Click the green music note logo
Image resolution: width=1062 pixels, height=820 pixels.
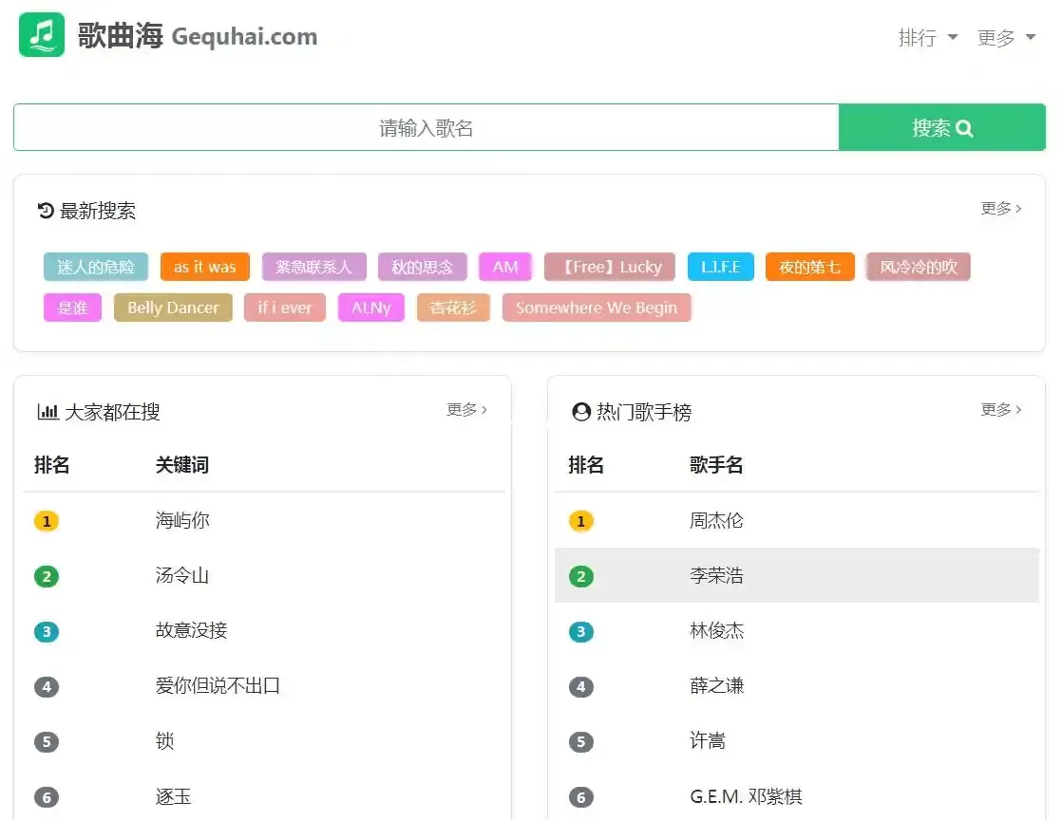pyautogui.click(x=42, y=35)
